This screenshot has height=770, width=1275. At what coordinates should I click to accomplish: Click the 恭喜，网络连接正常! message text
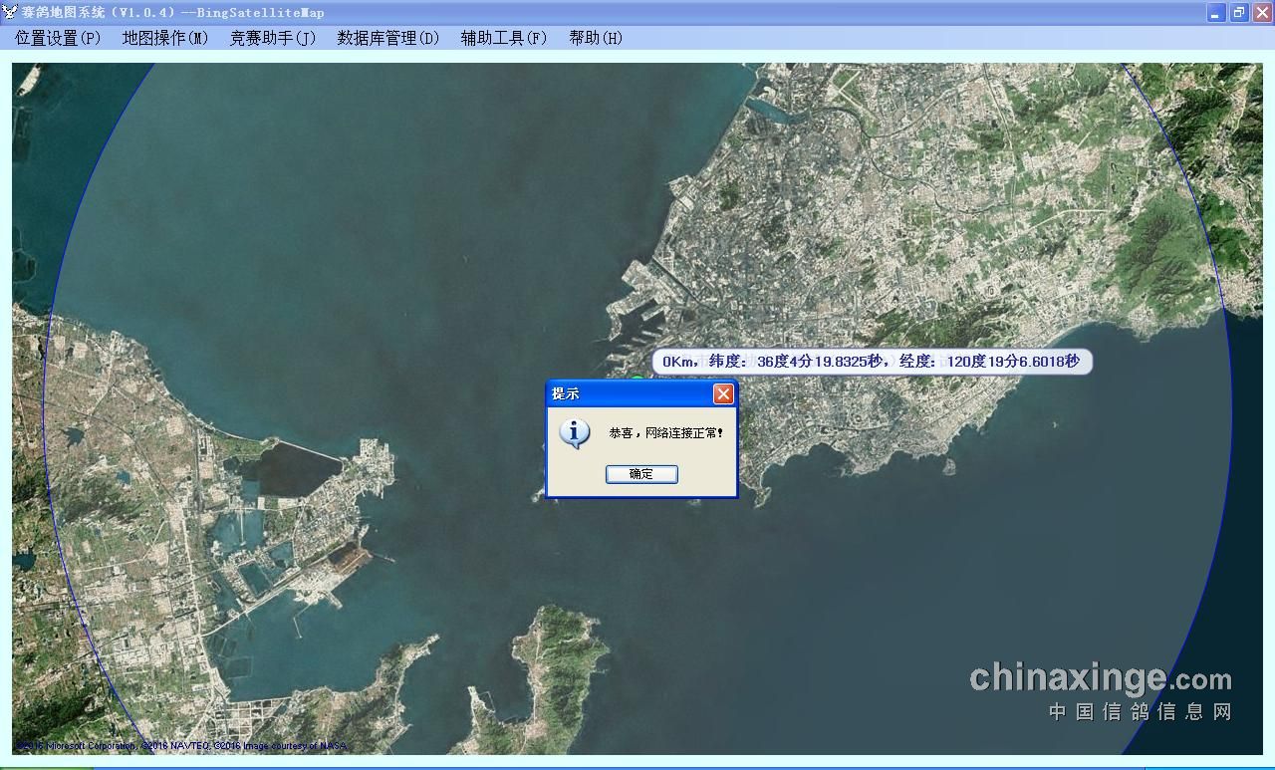[x=666, y=433]
